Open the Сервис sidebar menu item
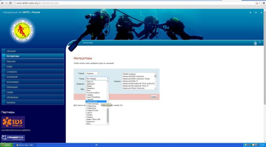The width and height of the screenshot is (266, 147). (x=33, y=92)
